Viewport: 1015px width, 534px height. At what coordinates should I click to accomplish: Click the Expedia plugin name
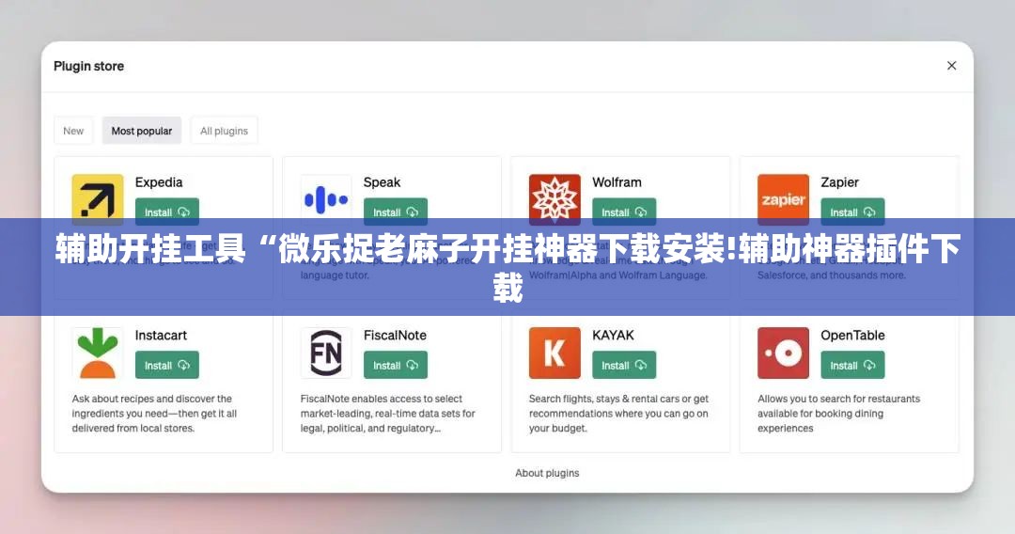[x=159, y=182]
